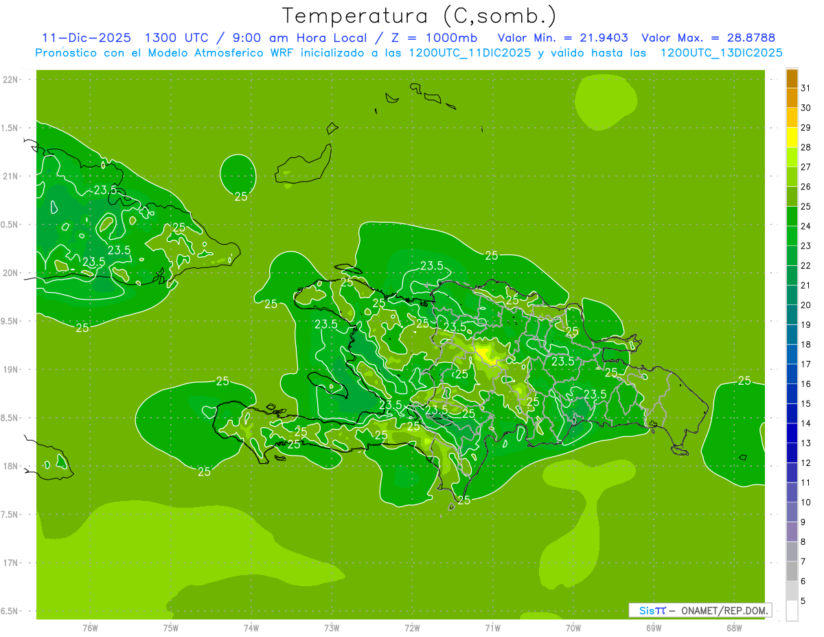Click the legend scale value '20'
The image size is (824, 637).
[806, 305]
